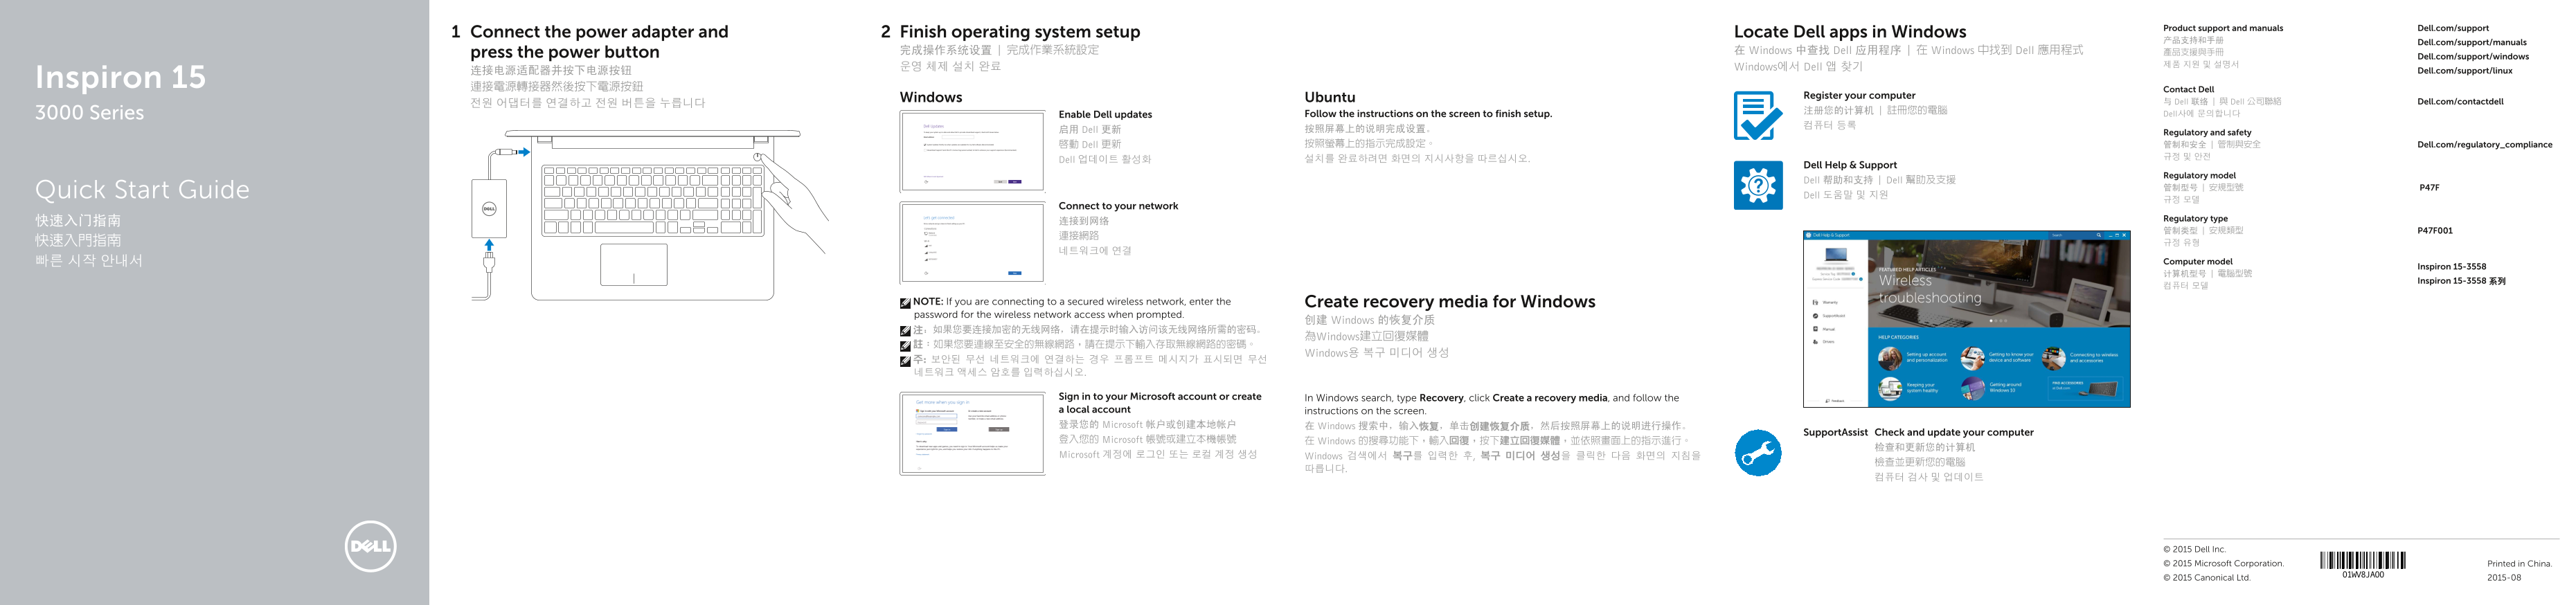Viewport: 2576px width, 605px height.
Task: Click the Feedback icon at the app sidebar bottom
Action: pyautogui.click(x=1828, y=401)
